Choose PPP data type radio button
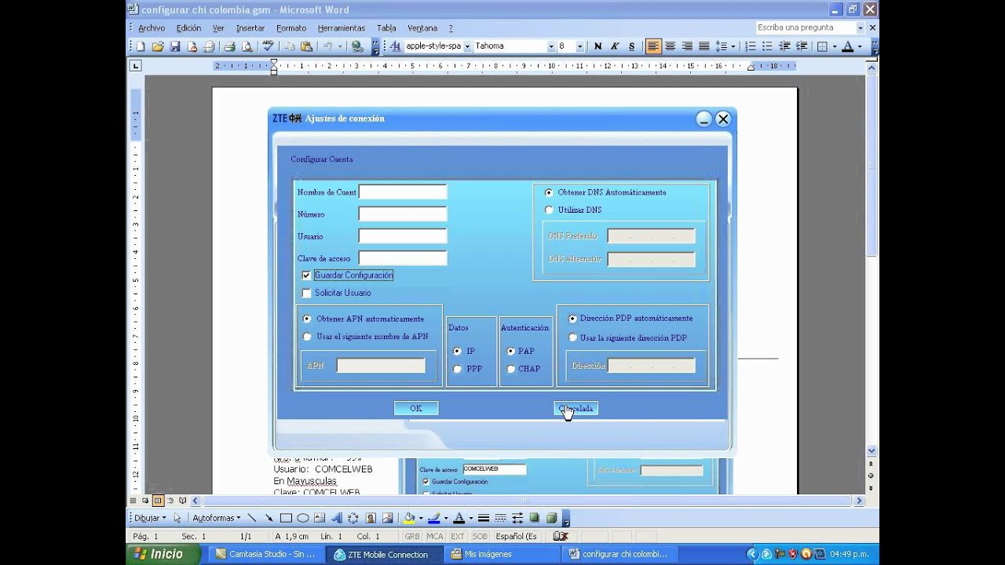 click(x=457, y=369)
